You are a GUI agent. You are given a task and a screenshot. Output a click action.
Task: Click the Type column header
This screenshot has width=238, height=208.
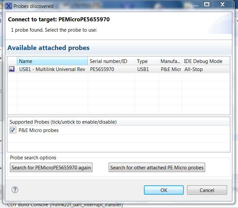(147, 61)
